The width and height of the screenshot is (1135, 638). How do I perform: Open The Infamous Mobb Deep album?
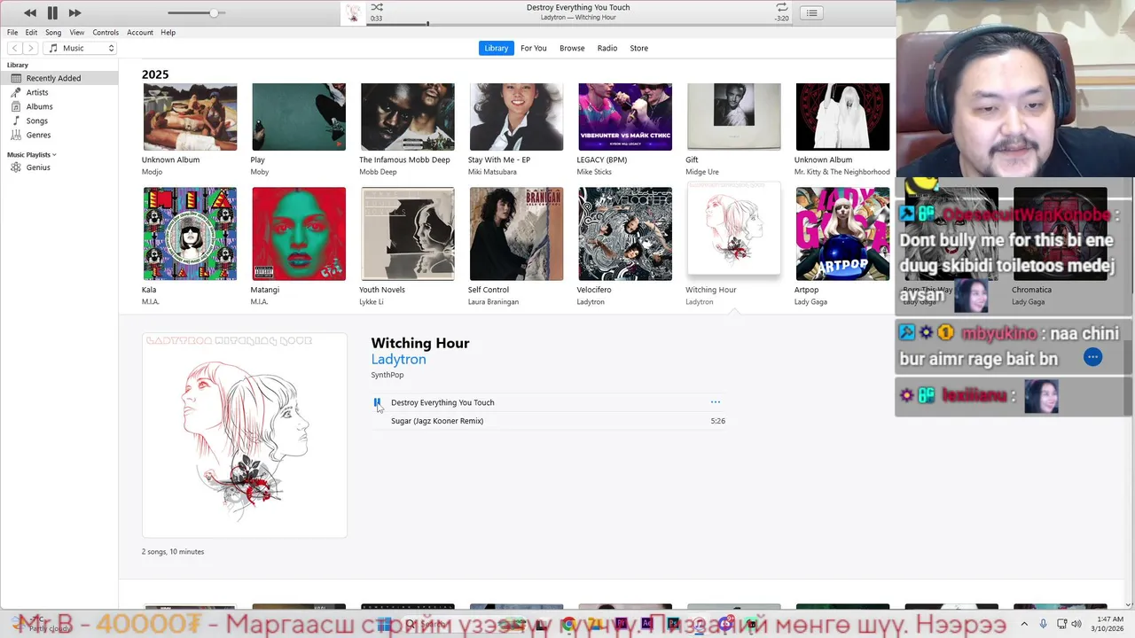tap(408, 117)
